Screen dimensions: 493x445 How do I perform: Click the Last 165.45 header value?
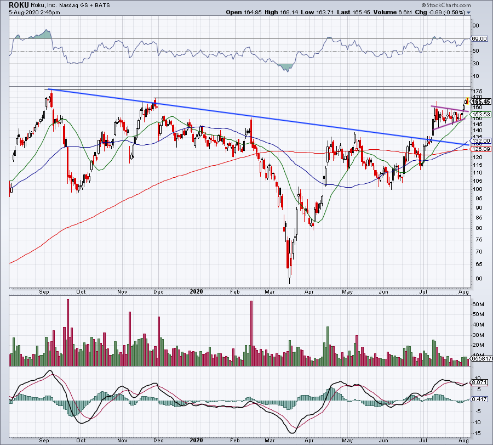[x=353, y=12]
